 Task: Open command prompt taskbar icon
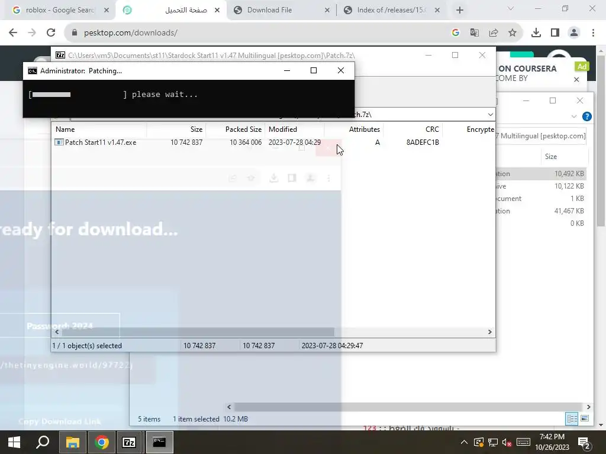coord(159,442)
